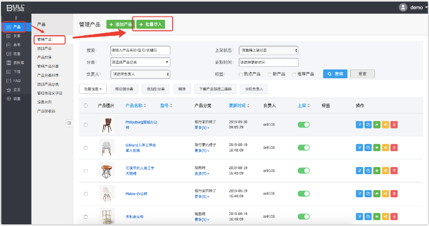Screen dimensions: 429x226
Task: Click the green preview eye icon in Gilliland row
Action: tap(377, 147)
